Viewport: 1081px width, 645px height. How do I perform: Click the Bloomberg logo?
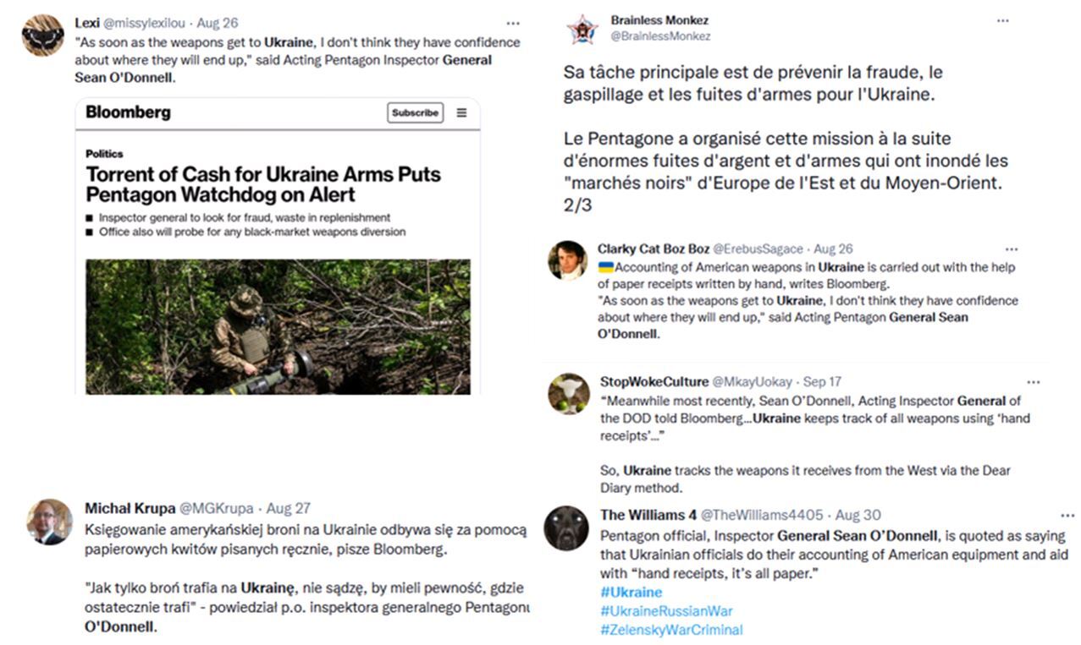128,112
